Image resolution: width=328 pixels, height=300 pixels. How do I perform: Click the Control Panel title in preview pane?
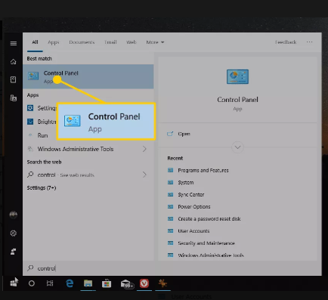(237, 100)
